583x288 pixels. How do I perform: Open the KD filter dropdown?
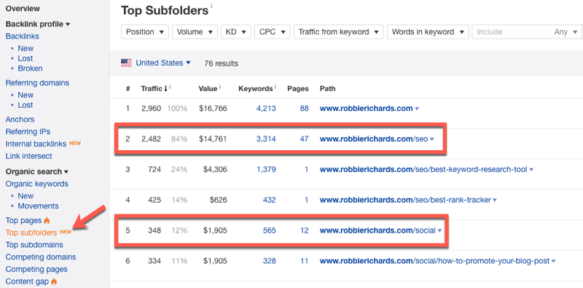pos(235,32)
